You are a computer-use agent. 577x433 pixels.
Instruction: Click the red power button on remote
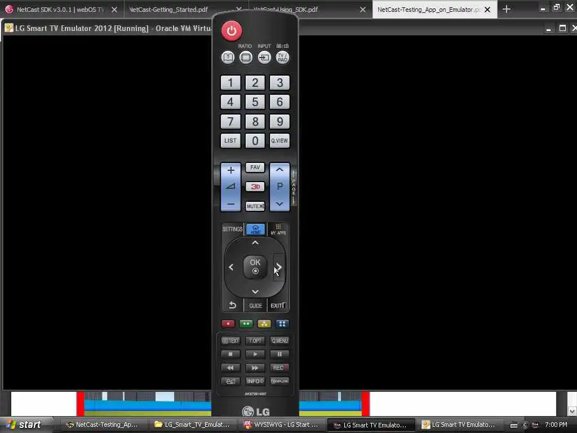(232, 30)
